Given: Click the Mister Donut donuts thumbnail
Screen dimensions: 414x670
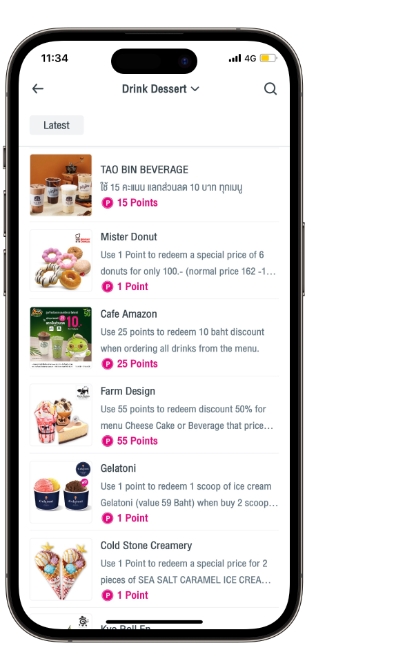Looking at the screenshot, I should click(x=61, y=260).
